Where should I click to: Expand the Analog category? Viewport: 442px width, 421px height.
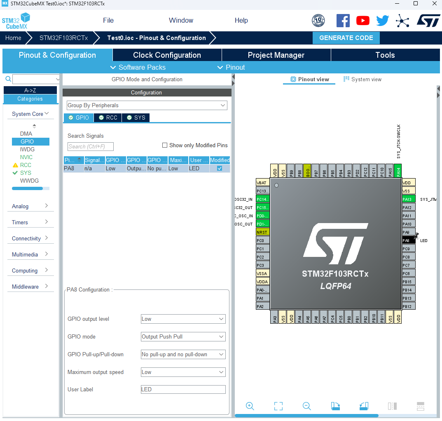[x=30, y=206]
